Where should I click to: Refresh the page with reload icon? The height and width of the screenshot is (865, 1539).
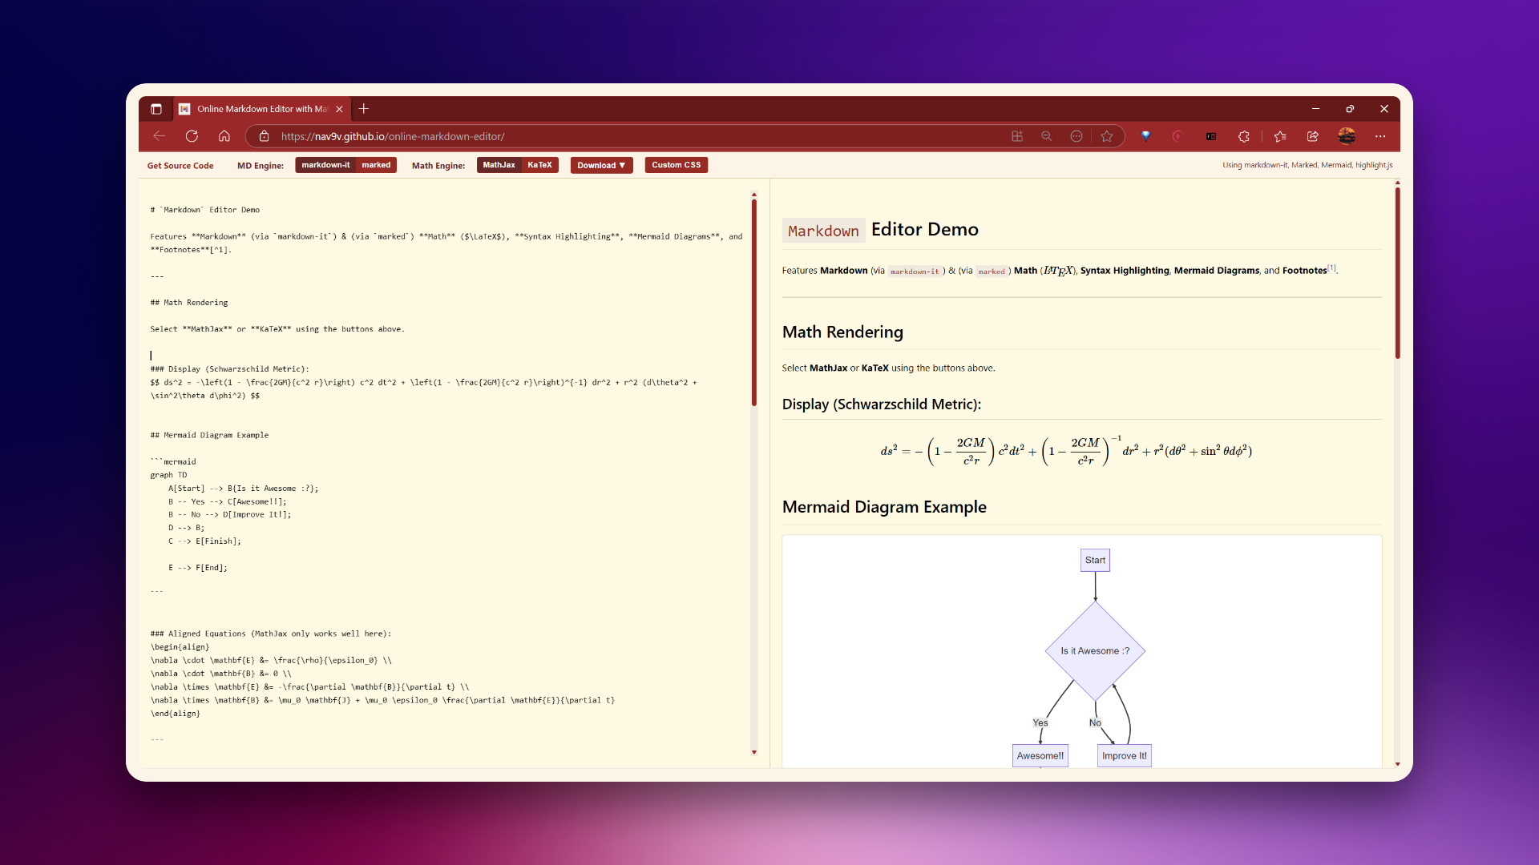tap(192, 136)
